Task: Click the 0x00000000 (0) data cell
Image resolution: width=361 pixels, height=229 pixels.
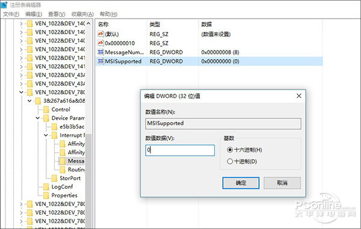Action: pyautogui.click(x=220, y=61)
